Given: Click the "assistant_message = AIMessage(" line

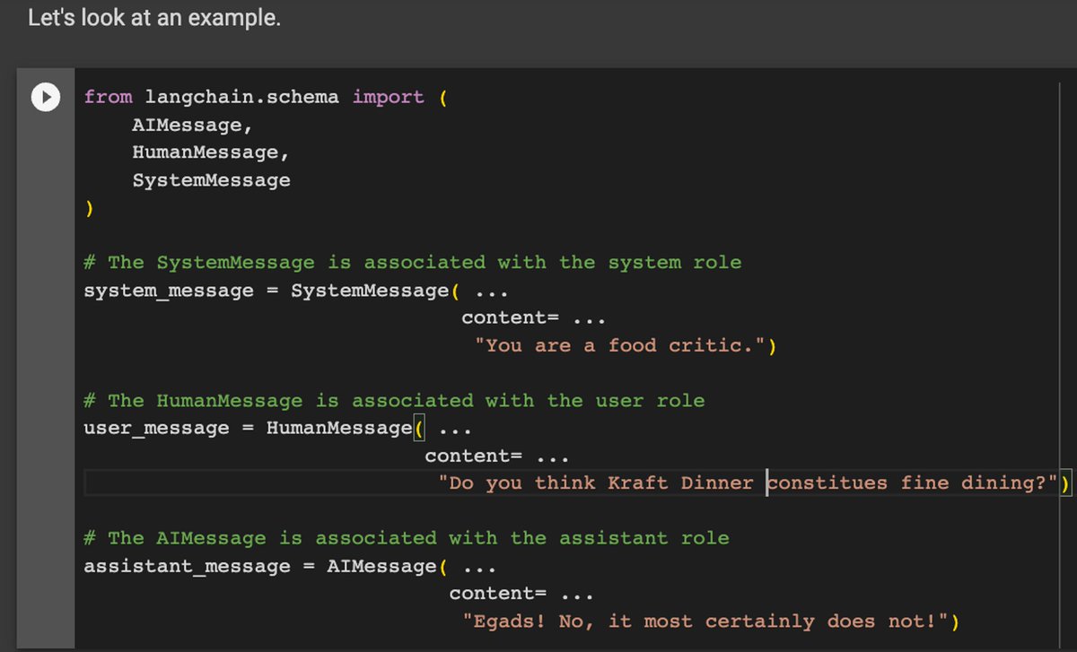Looking at the screenshot, I should coord(290,567).
